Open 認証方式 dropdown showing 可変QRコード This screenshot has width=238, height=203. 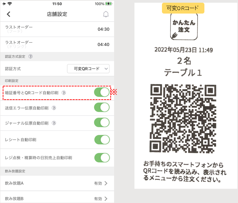pyautogui.click(x=88, y=68)
